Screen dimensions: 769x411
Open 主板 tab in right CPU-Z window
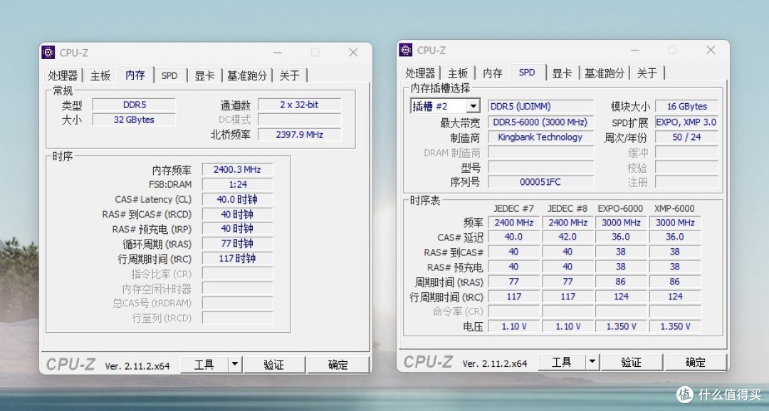(x=458, y=73)
